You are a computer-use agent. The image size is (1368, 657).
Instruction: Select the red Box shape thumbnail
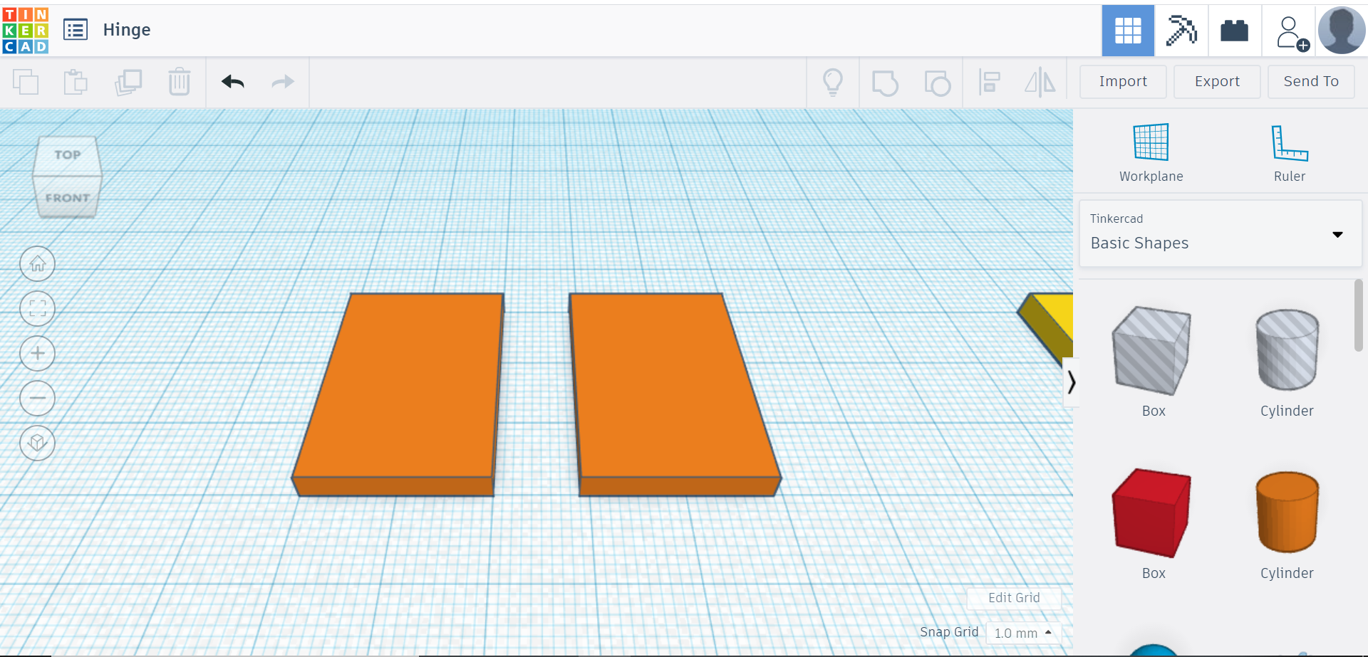tap(1151, 512)
